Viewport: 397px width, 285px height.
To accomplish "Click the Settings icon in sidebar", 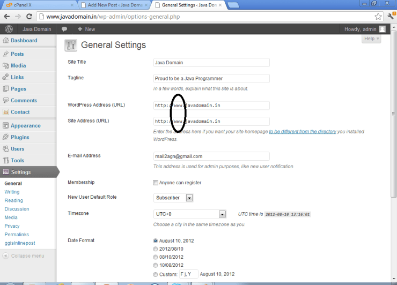I will pos(5,172).
